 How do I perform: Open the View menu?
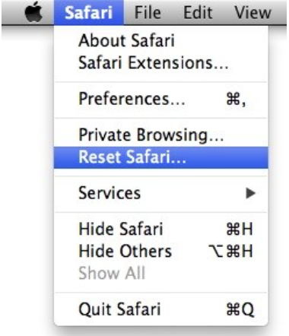(x=252, y=12)
